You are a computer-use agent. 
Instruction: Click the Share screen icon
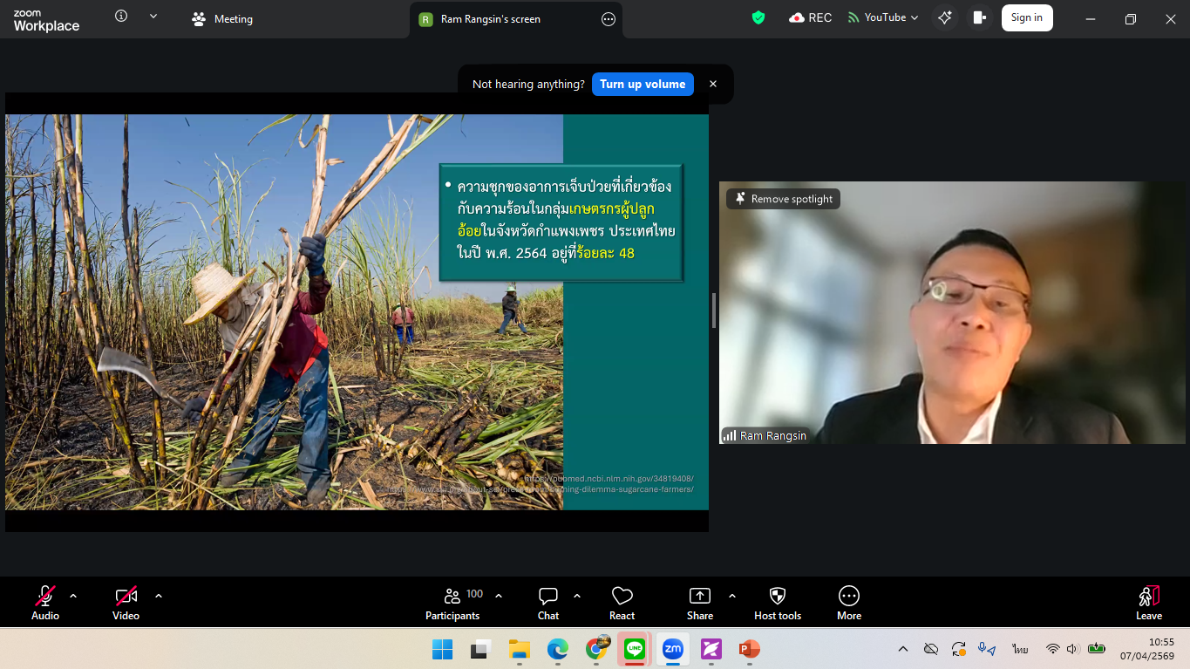(700, 602)
